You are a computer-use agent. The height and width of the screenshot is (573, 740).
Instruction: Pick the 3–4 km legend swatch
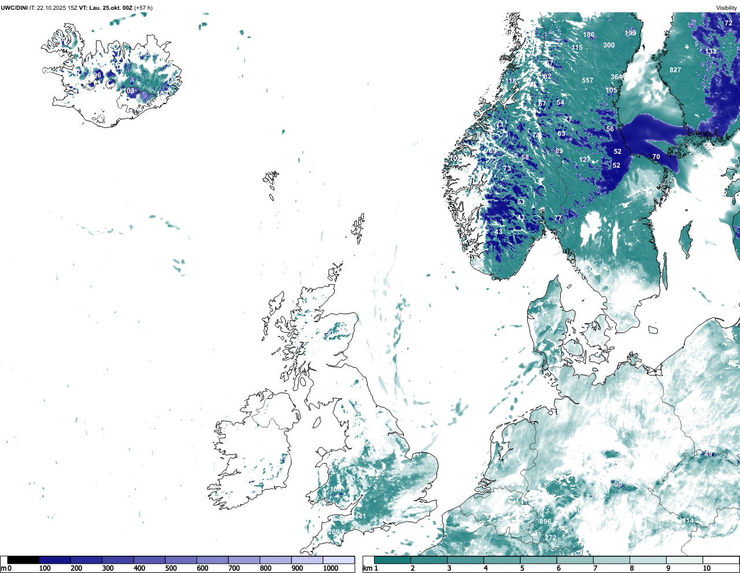pyautogui.click(x=465, y=560)
